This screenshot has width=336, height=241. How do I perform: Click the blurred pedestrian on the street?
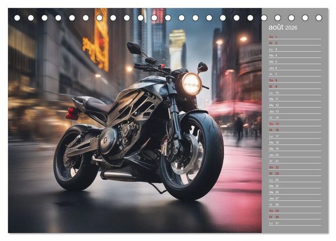coord(239,129)
